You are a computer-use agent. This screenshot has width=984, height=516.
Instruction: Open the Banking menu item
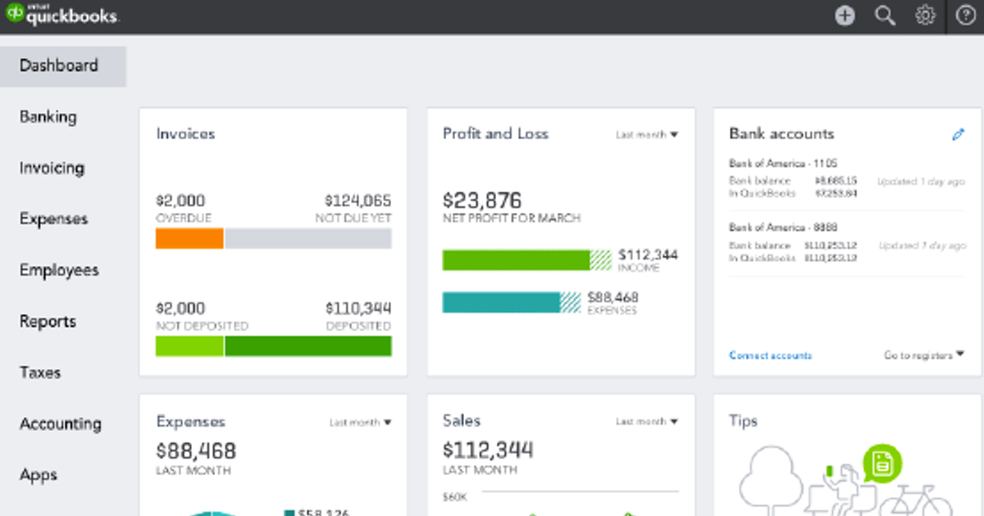coord(48,117)
